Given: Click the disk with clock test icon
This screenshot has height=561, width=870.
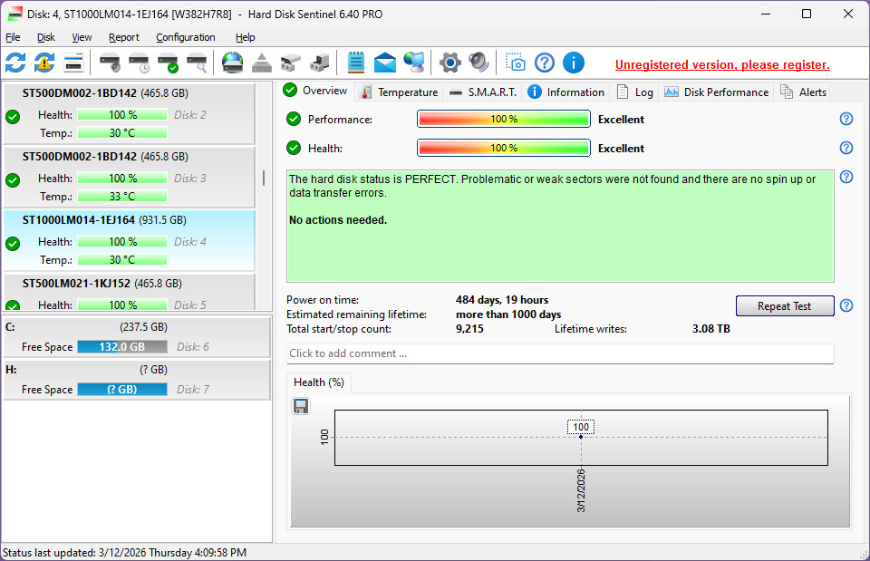Looking at the screenshot, I should [x=139, y=63].
